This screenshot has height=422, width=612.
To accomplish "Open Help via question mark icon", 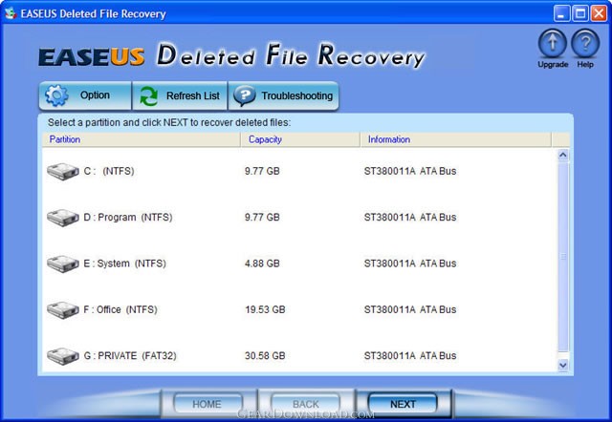I will click(x=585, y=44).
